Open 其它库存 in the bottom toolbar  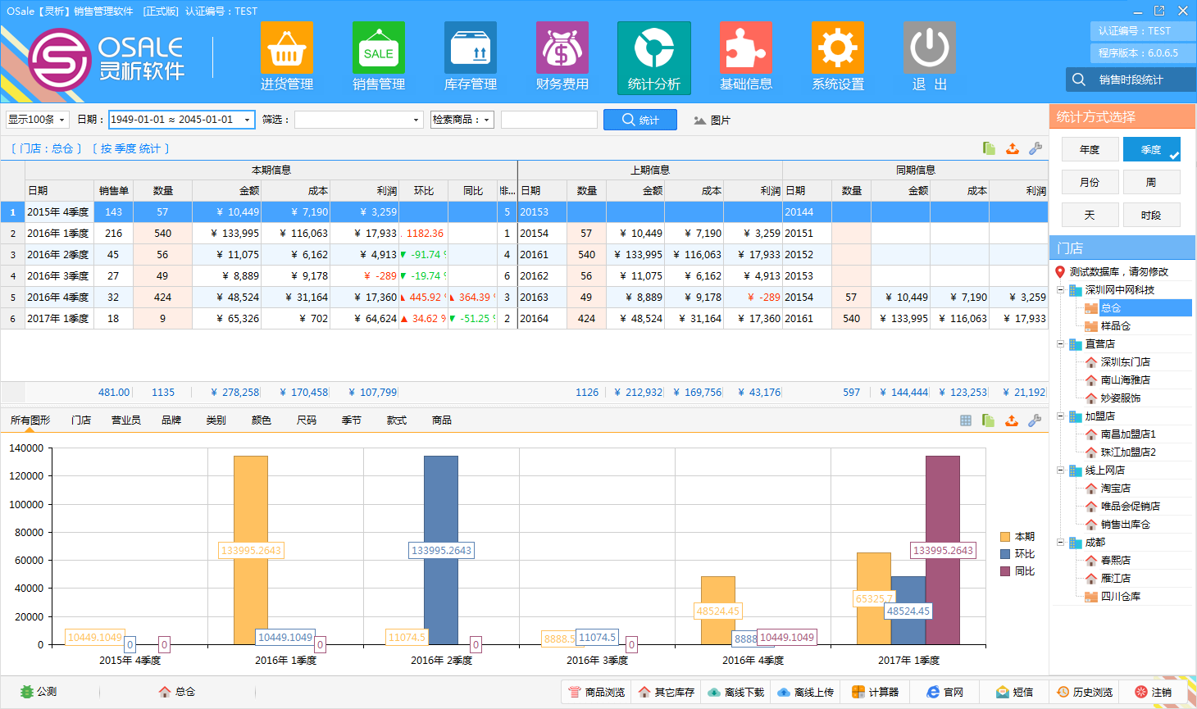(x=666, y=693)
